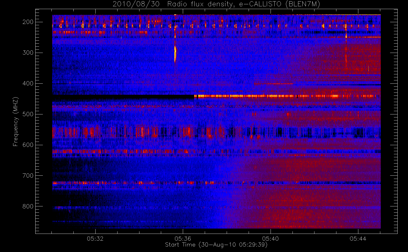Click the 05:40 time tick label
The image size is (408, 252).
coord(270,239)
